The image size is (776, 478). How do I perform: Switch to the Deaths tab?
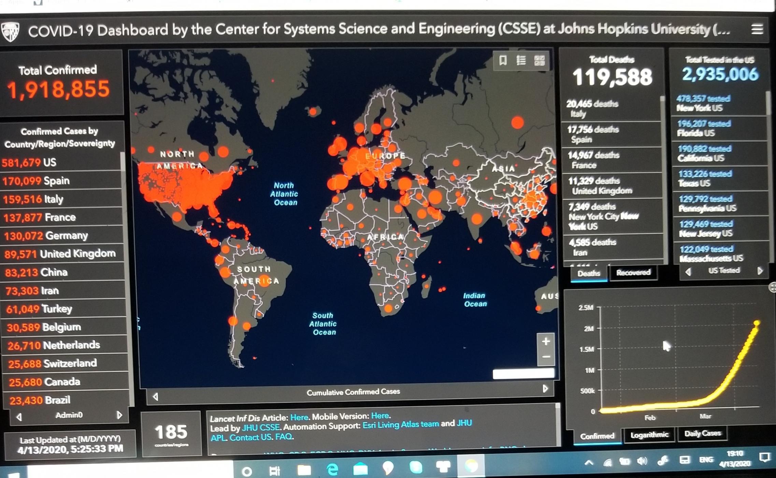click(589, 273)
